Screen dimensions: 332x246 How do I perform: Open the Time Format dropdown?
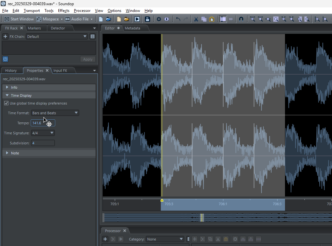pyautogui.click(x=55, y=113)
